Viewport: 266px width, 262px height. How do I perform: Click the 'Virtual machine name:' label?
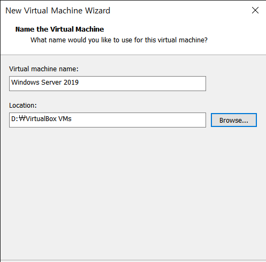coord(44,69)
